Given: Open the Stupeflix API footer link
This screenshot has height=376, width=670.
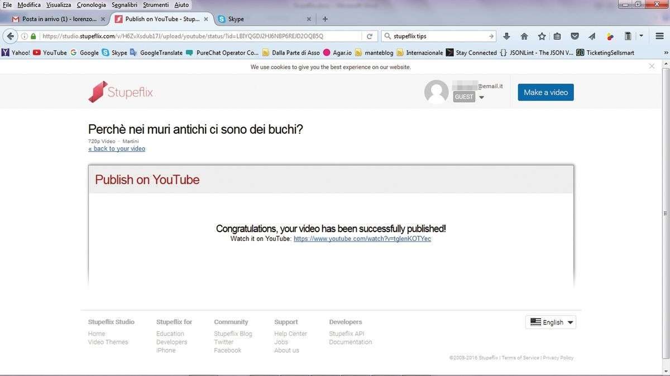Looking at the screenshot, I should point(347,334).
